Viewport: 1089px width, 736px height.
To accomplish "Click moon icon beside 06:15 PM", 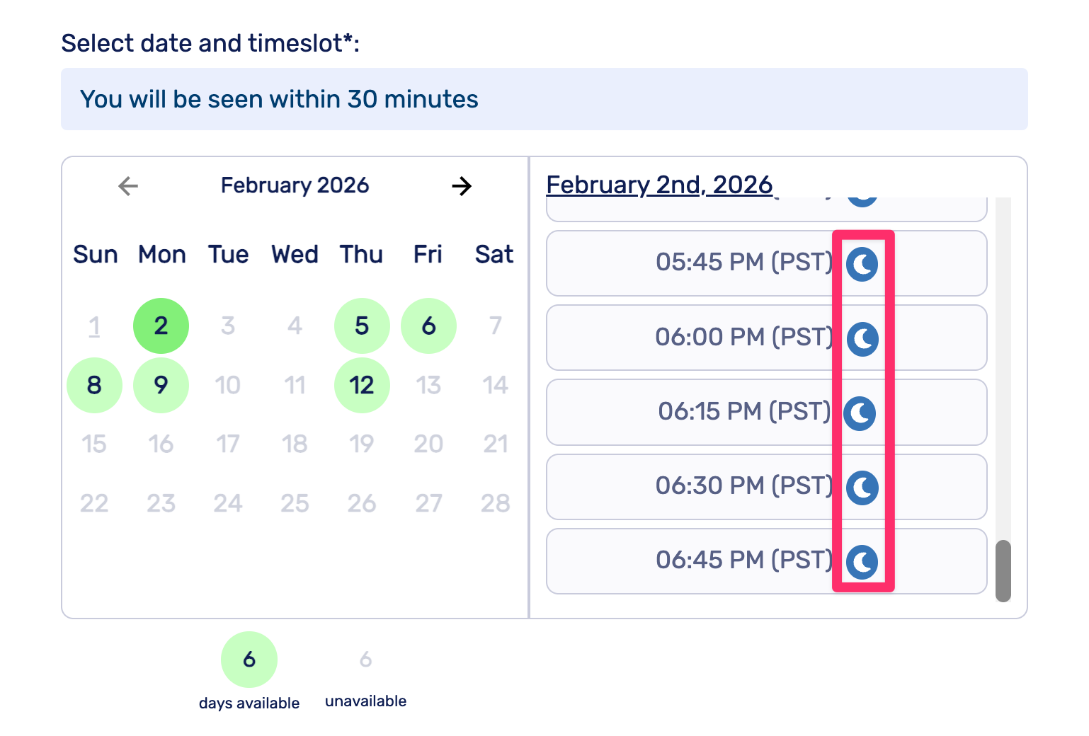I will 860,413.
